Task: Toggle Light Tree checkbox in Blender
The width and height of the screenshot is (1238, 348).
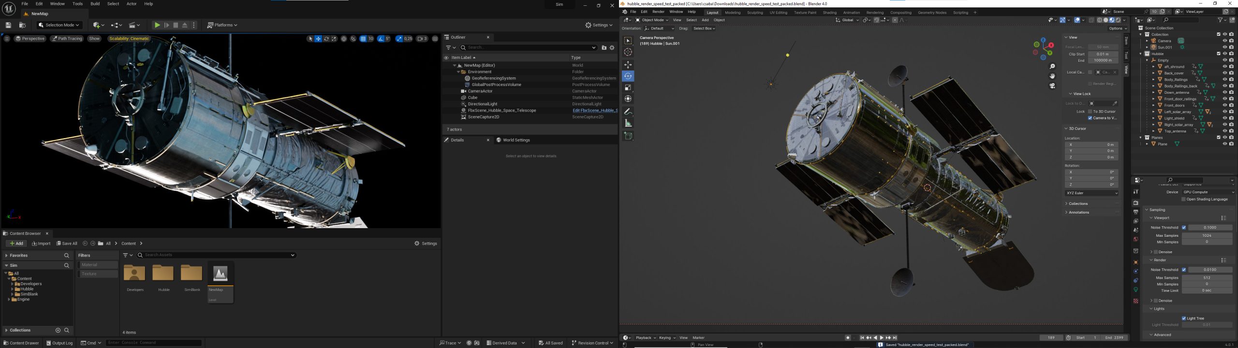Action: [1184, 319]
